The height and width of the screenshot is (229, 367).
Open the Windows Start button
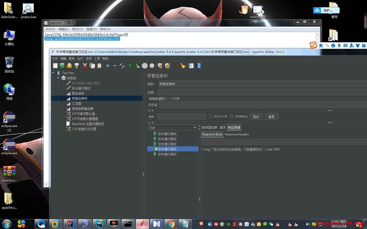[x=7, y=224]
